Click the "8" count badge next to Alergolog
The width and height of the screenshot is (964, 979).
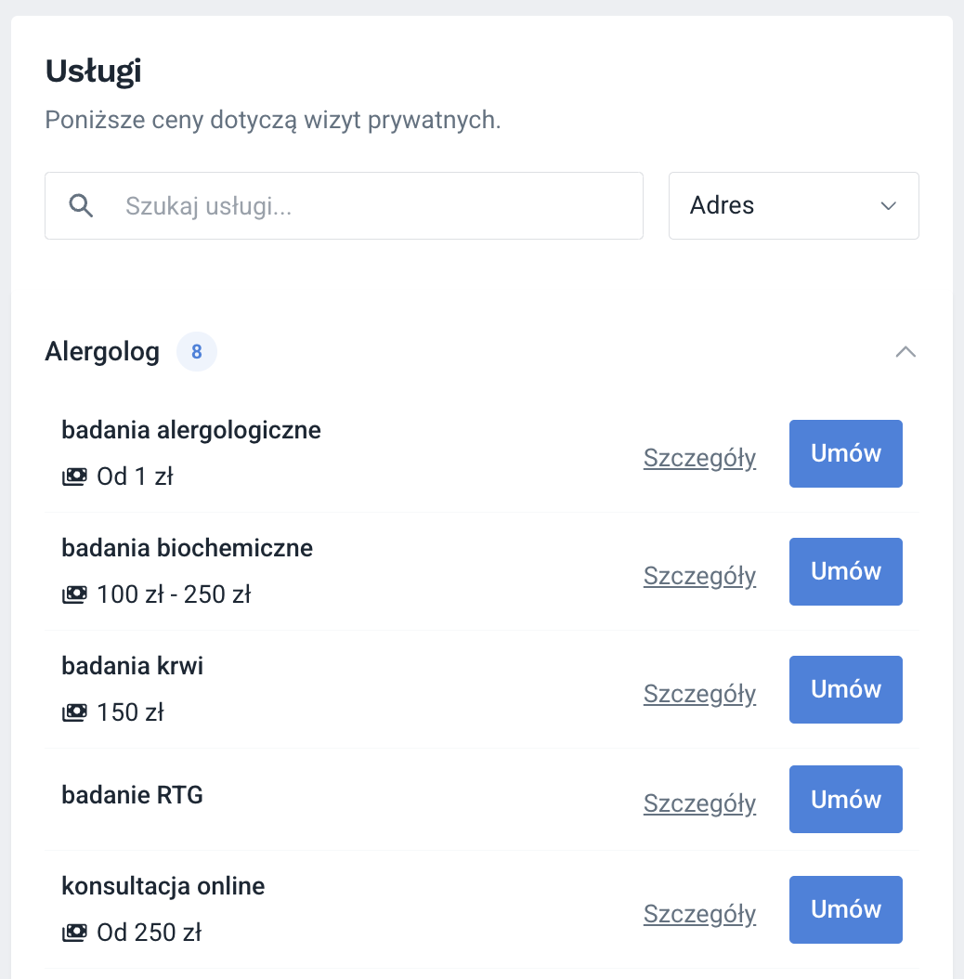(196, 351)
